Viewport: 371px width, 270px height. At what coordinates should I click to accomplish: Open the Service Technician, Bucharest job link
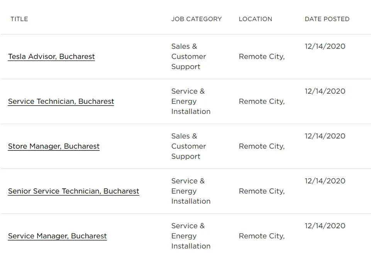pos(61,101)
